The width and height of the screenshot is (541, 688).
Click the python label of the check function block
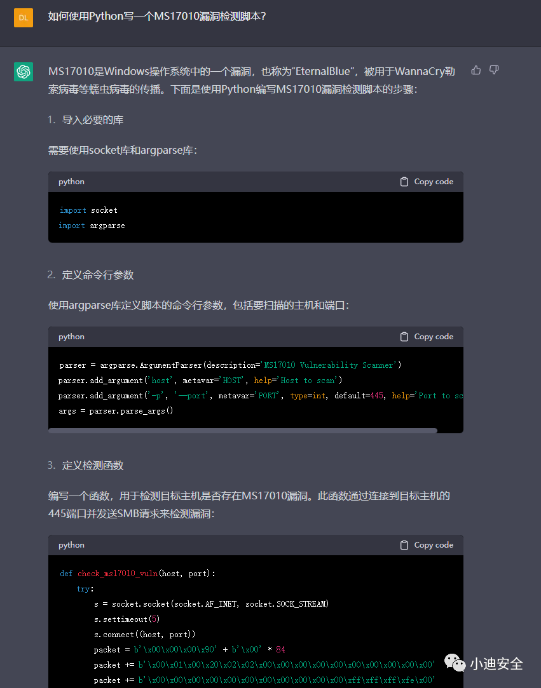72,545
